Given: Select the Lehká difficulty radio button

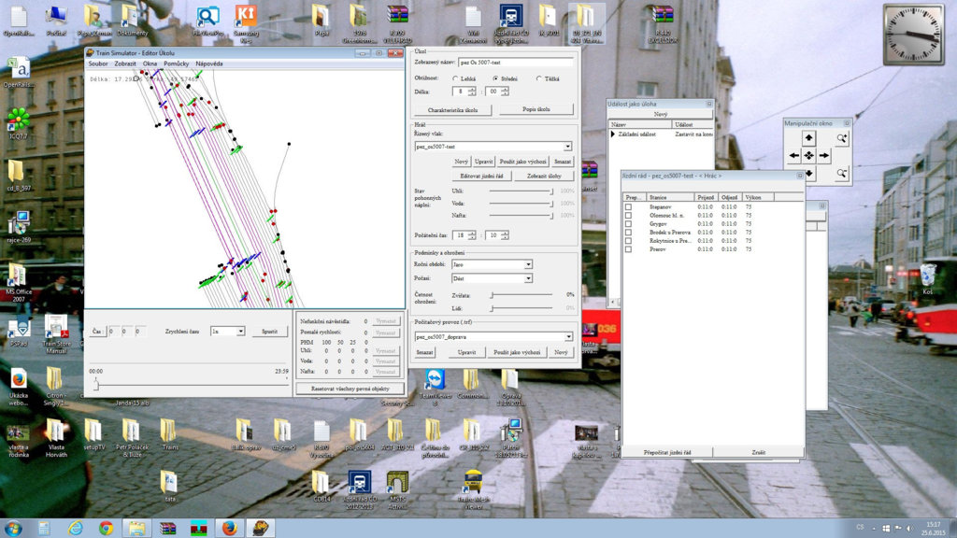Looking at the screenshot, I should point(455,78).
